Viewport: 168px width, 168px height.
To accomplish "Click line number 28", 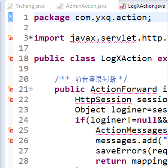I will [x=24, y=161].
